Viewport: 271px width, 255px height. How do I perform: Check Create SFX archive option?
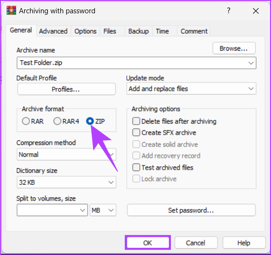(x=136, y=132)
